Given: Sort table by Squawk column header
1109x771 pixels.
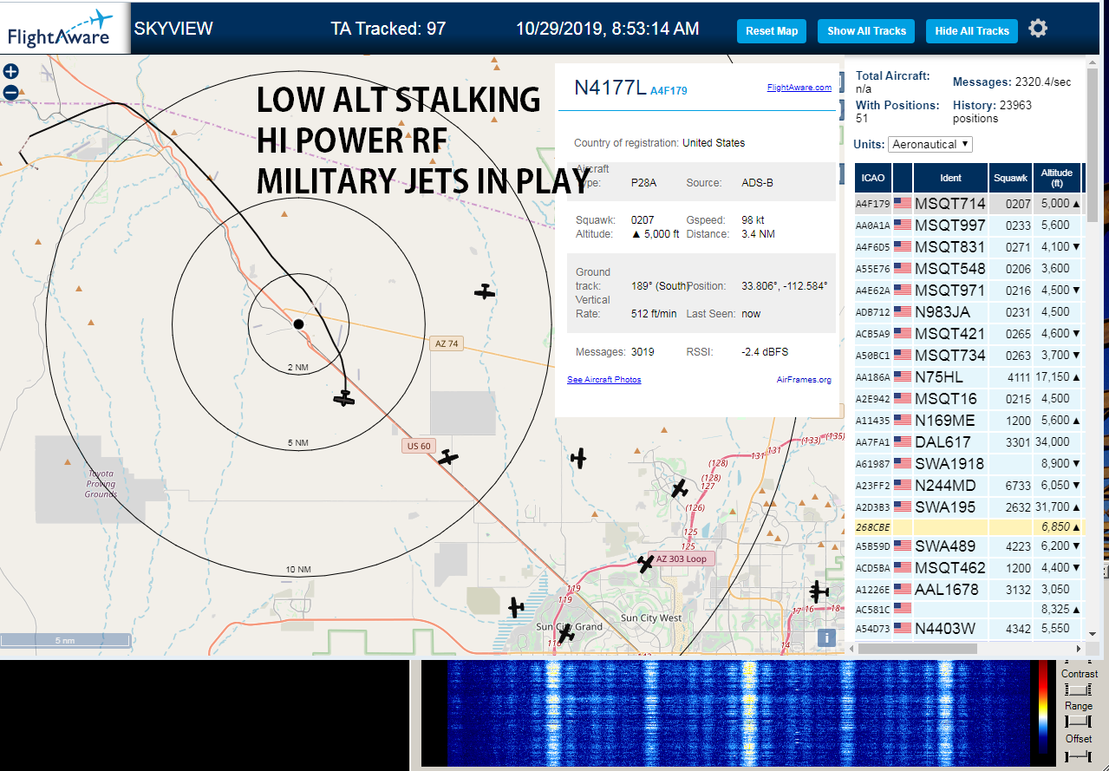Looking at the screenshot, I should click(x=1010, y=178).
